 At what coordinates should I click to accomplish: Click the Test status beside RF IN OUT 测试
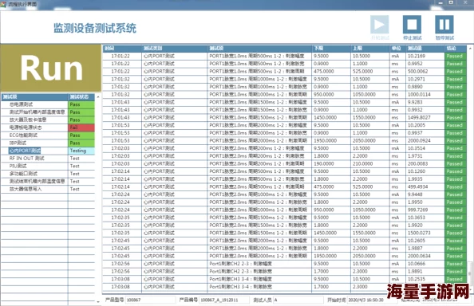click(x=81, y=158)
